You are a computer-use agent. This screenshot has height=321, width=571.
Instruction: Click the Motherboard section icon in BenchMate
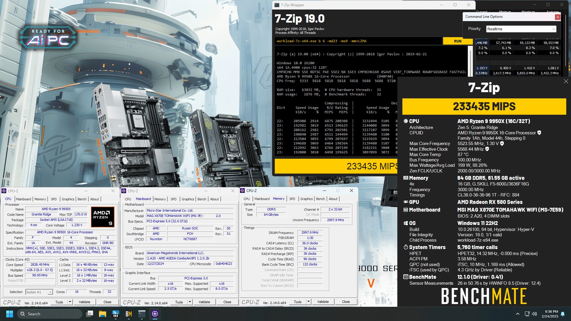click(x=406, y=210)
